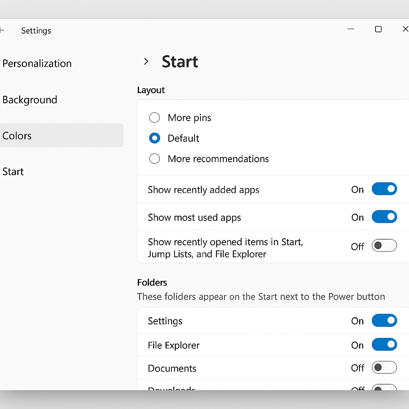
Task: Enable the Documents folder toggle
Action: [384, 367]
